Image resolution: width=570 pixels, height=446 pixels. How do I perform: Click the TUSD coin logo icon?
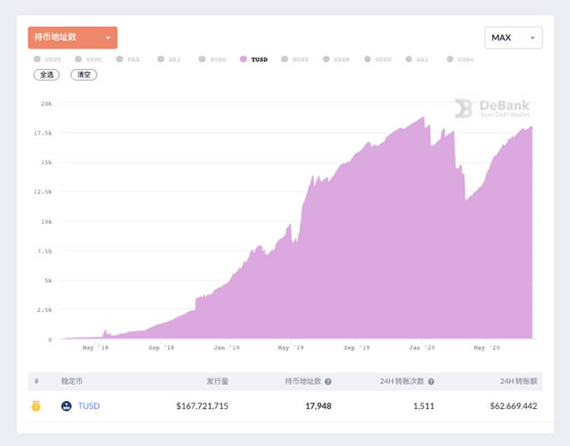66,406
